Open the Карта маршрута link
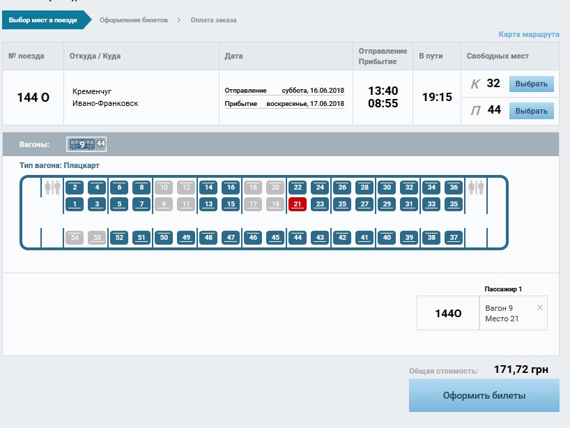The width and height of the screenshot is (570, 428). [x=529, y=34]
